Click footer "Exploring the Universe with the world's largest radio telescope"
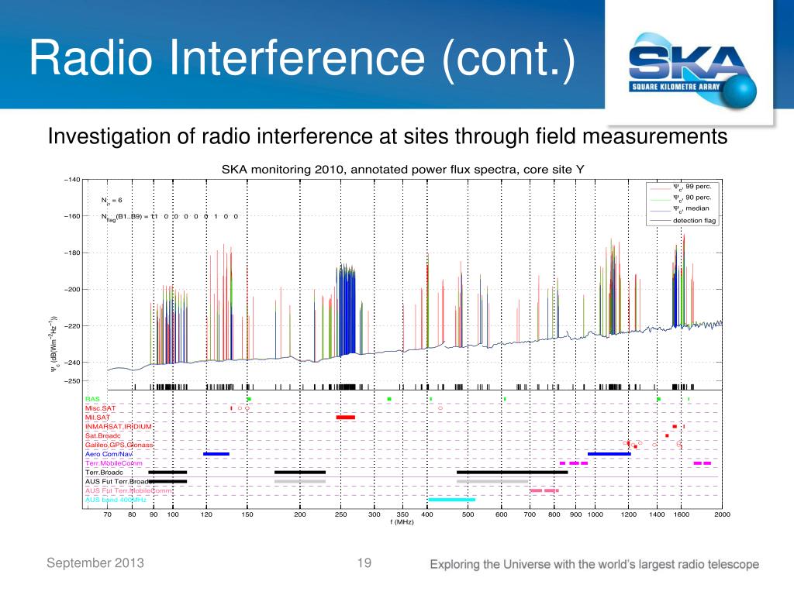This screenshot has width=794, height=595. point(595,564)
